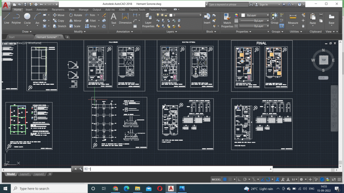Click the color wheel object color icon
Screen dimensions: 344x193
tap(236, 15)
